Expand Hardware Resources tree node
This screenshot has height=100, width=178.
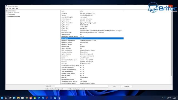point(7,13)
